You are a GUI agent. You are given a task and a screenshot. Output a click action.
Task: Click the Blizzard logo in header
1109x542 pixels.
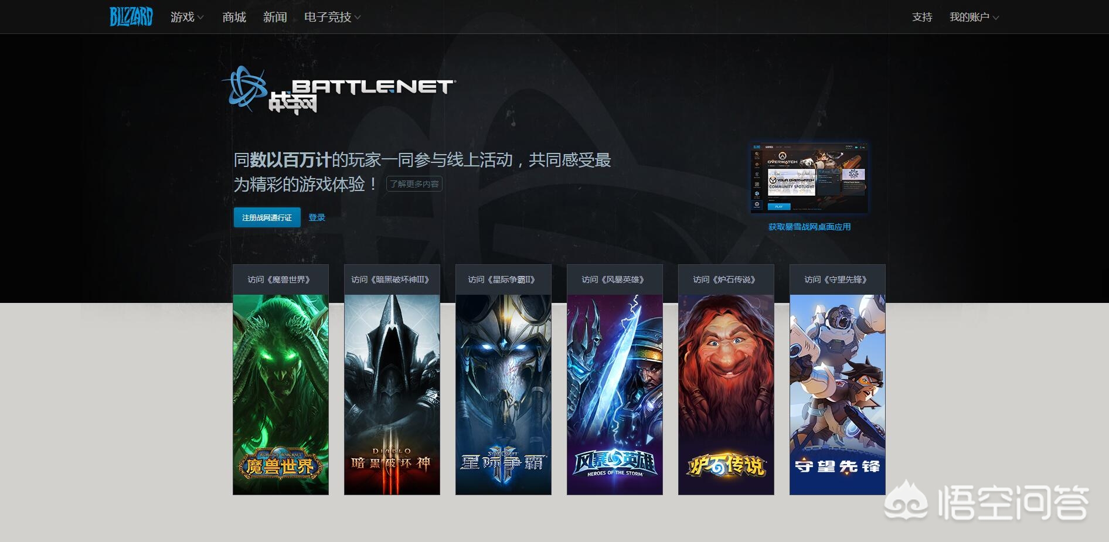pyautogui.click(x=131, y=17)
